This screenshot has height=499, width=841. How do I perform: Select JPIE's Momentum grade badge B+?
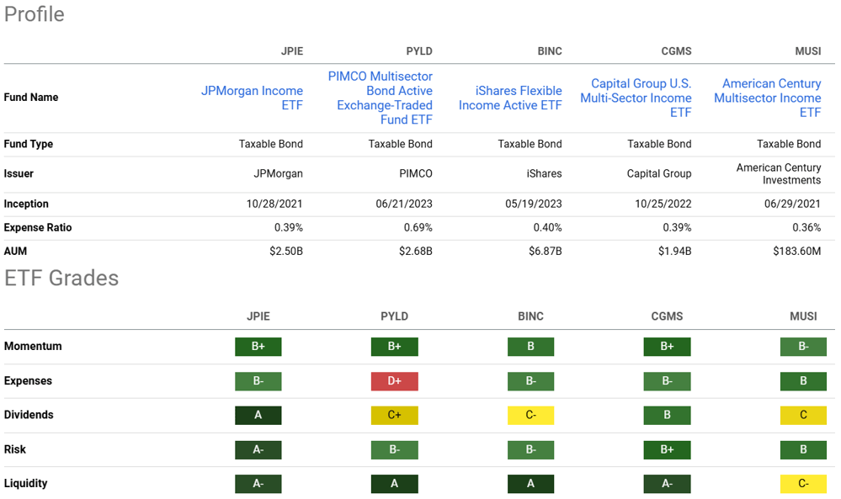point(258,347)
